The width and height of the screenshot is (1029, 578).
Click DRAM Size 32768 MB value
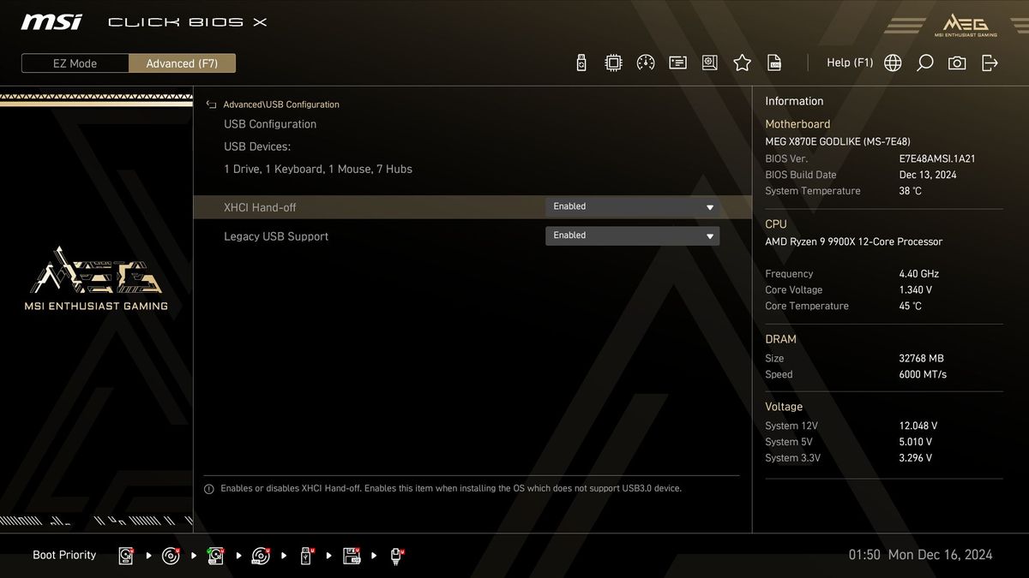click(921, 359)
